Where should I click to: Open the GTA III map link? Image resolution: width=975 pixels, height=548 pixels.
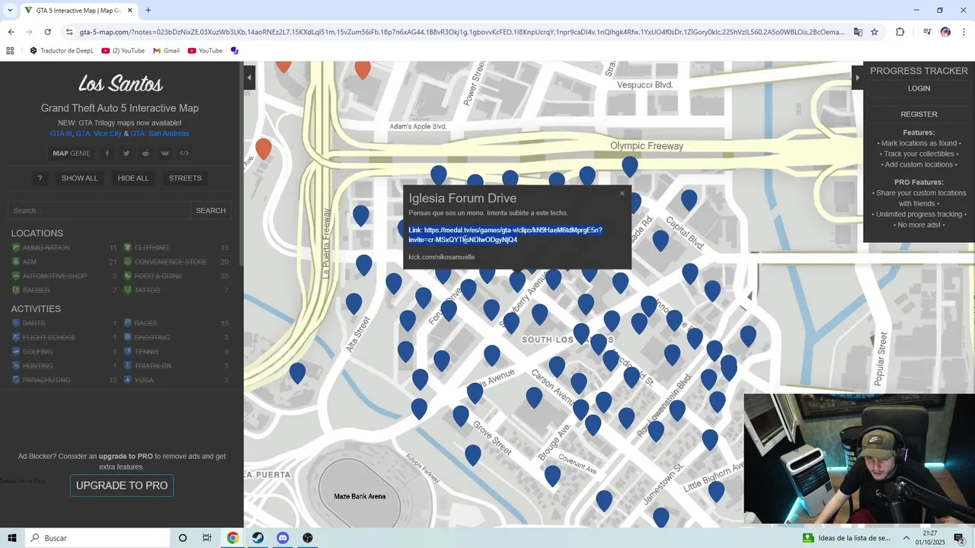click(61, 134)
